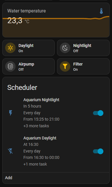This screenshot has height=187, width=112.
Task: Toggle the Airpump tile
Action: tap(29, 66)
